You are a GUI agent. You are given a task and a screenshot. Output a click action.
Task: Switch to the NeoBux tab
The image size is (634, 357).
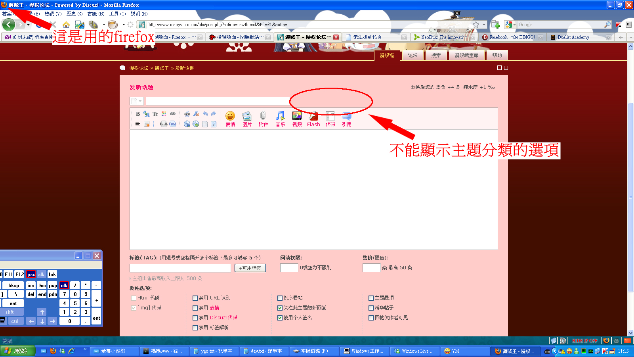tap(444, 37)
